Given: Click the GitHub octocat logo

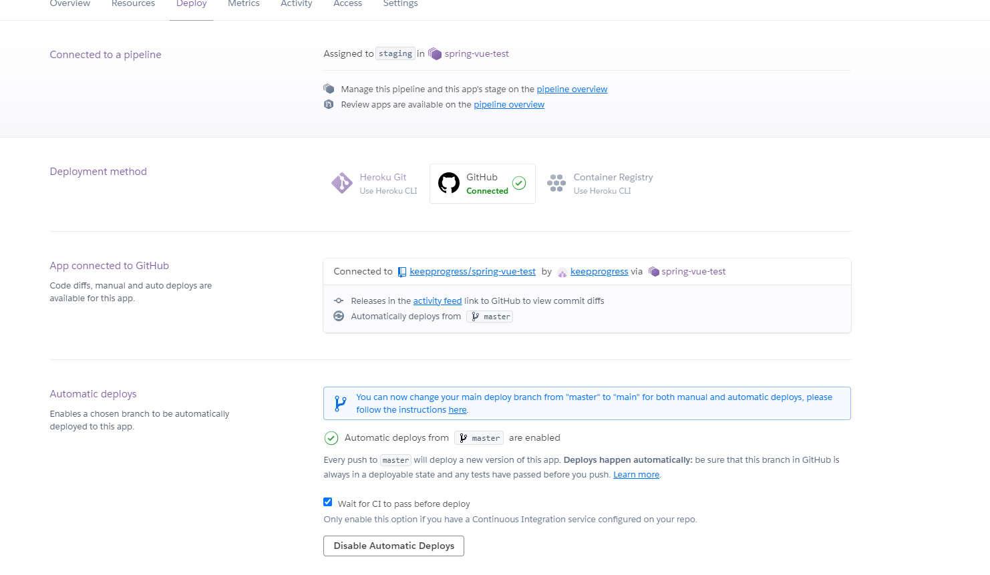Looking at the screenshot, I should tap(449, 183).
